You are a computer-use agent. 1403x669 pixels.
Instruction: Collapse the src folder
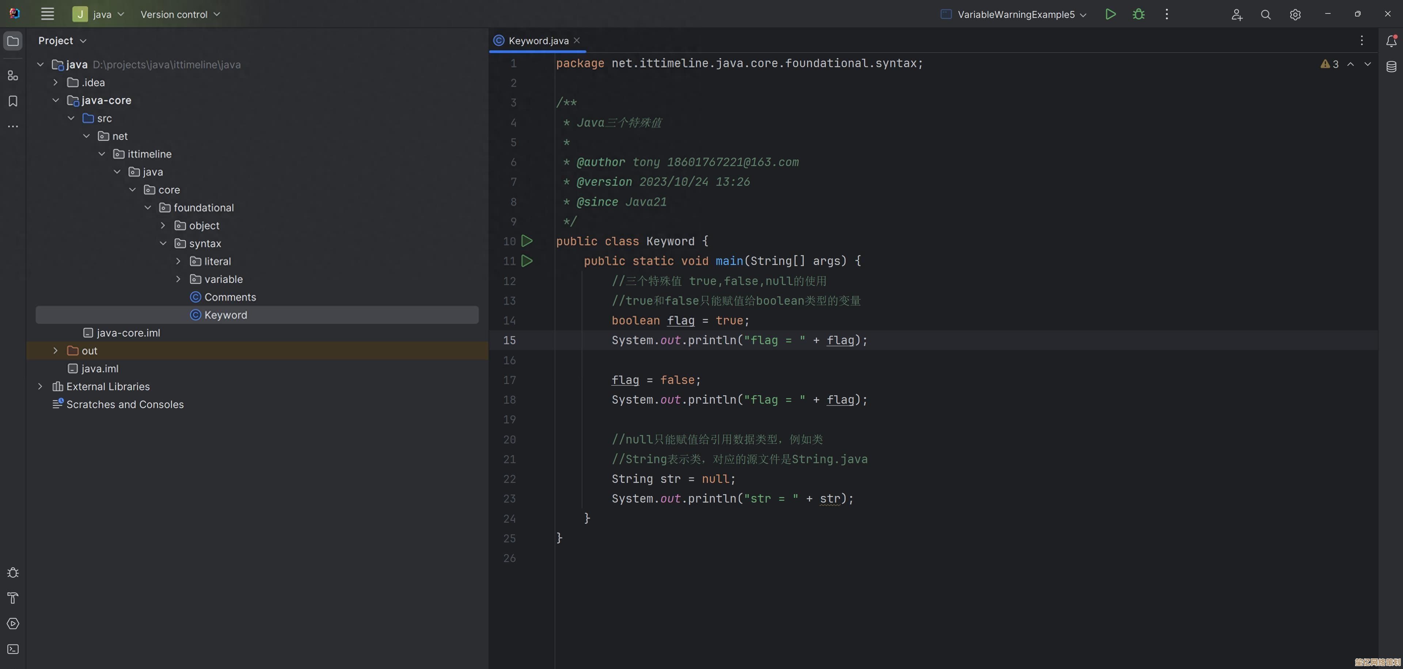[x=71, y=118]
